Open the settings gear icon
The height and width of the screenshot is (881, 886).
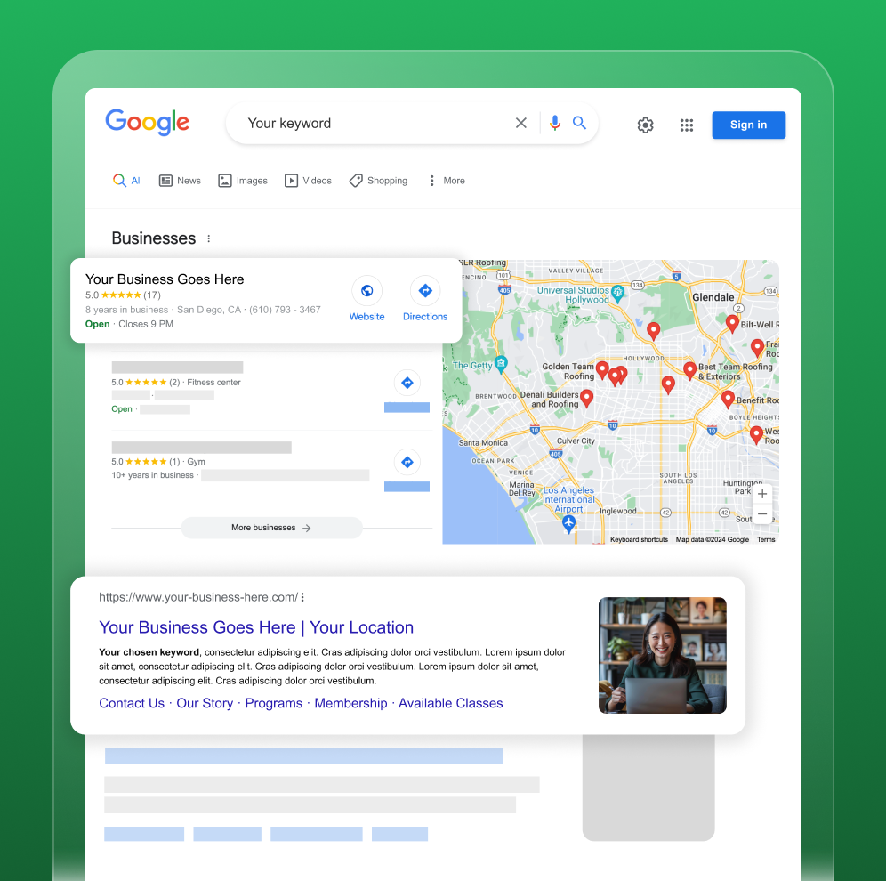(x=646, y=125)
